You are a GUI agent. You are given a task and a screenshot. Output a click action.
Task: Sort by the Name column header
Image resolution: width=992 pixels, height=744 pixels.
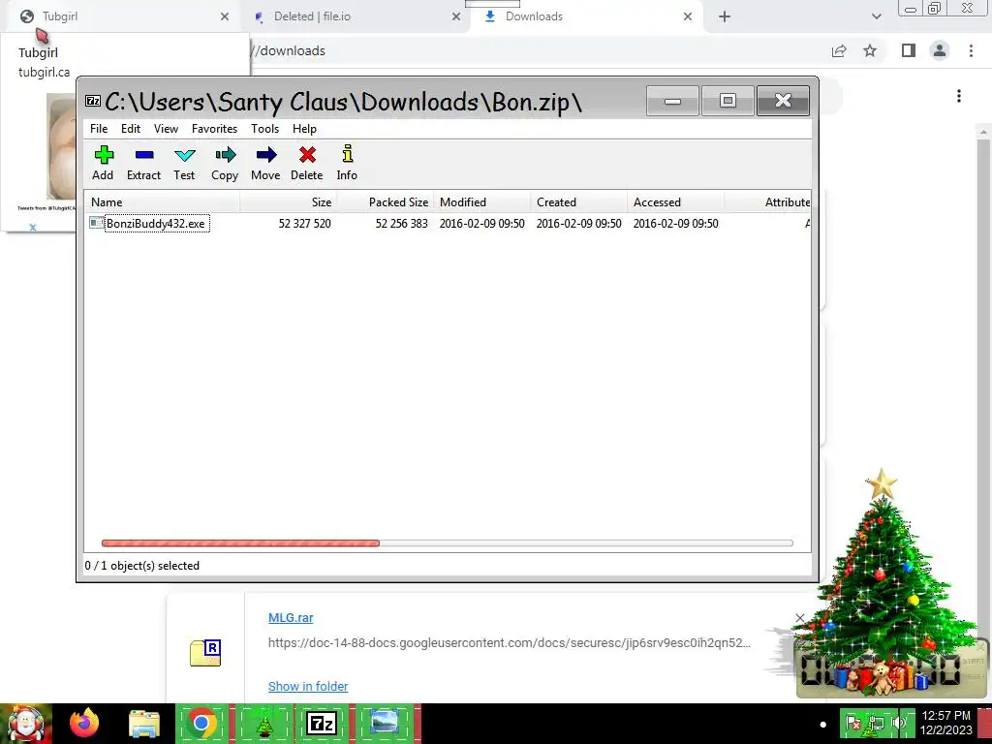click(x=163, y=202)
